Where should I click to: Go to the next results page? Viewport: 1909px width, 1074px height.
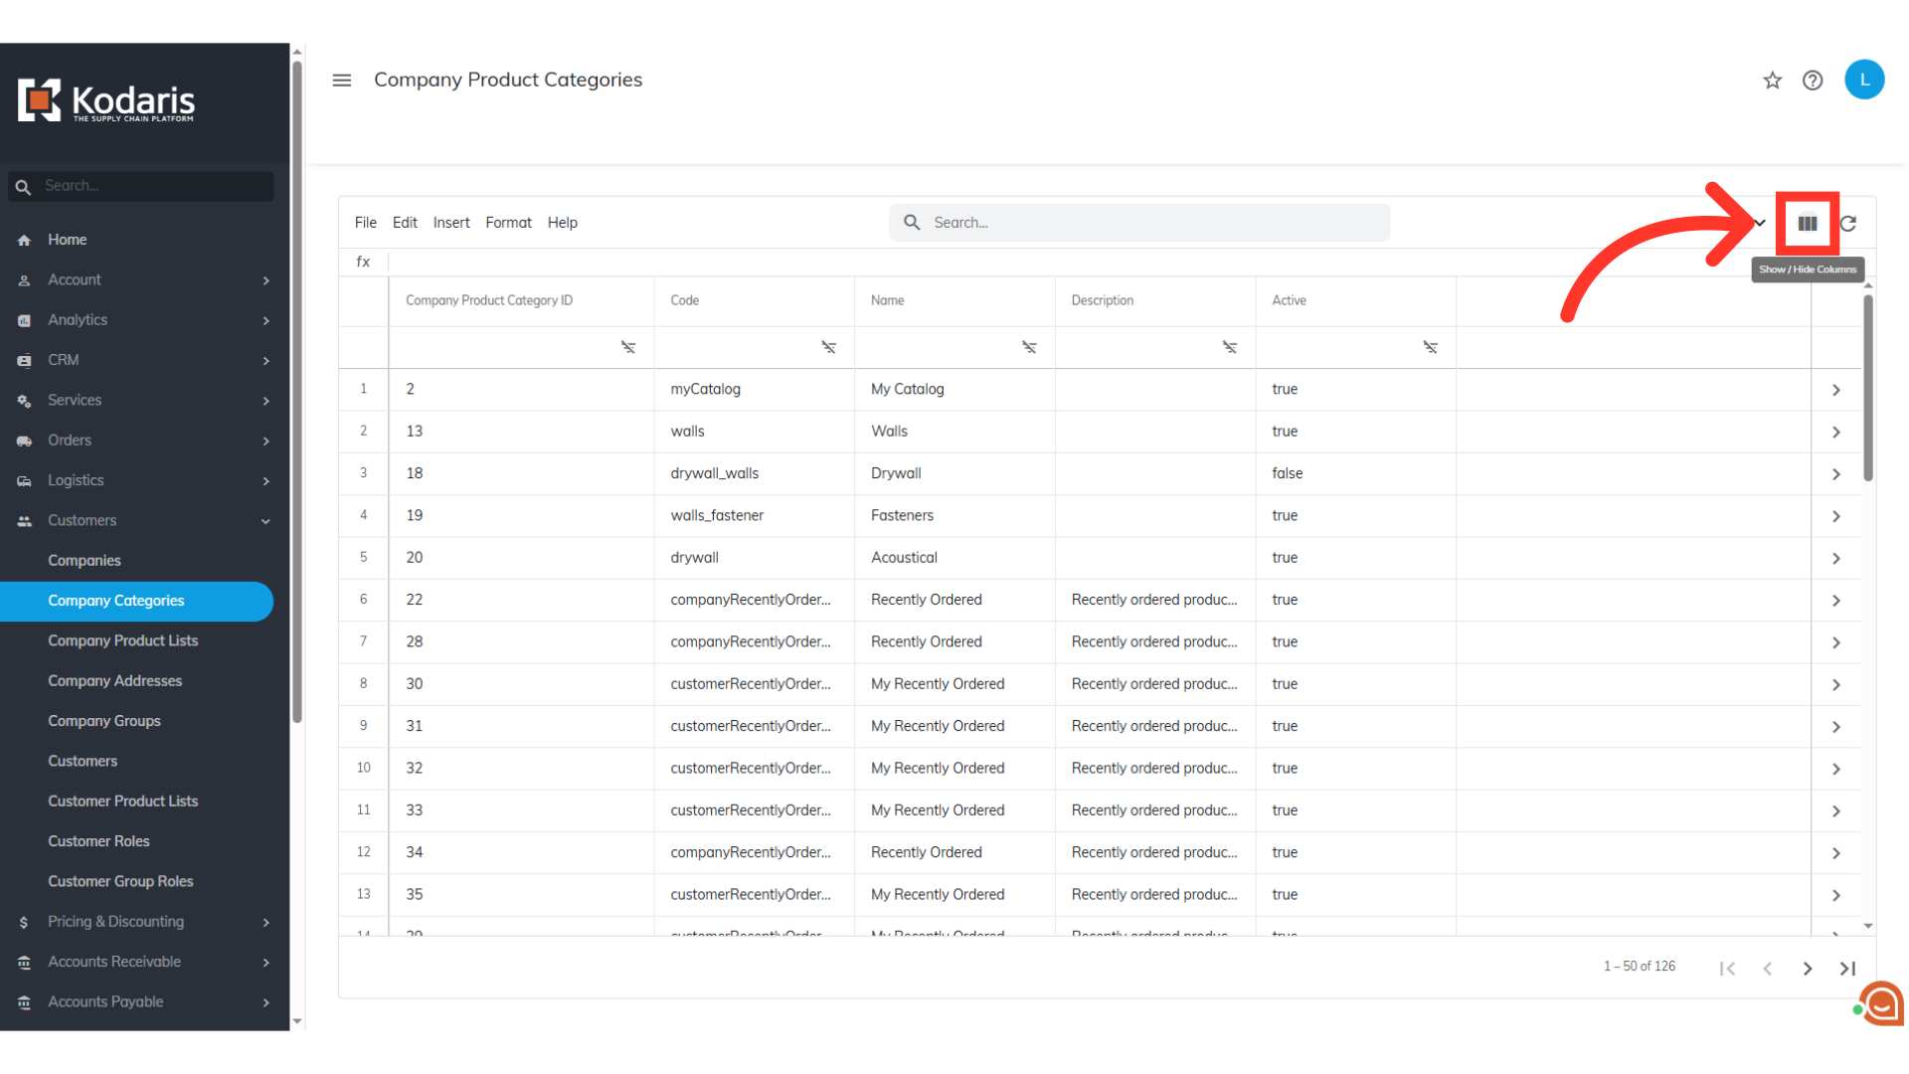click(1808, 969)
